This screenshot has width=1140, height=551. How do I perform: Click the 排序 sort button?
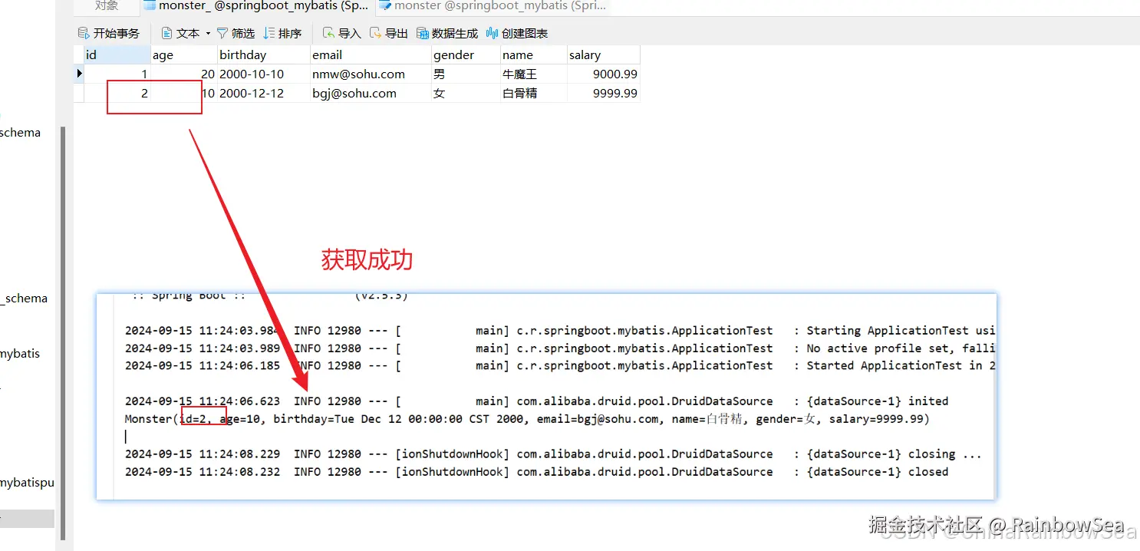(x=282, y=33)
